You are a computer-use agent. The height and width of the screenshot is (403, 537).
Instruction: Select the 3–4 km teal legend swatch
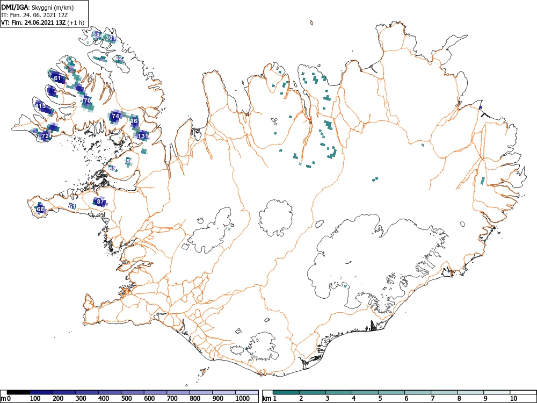click(339, 392)
